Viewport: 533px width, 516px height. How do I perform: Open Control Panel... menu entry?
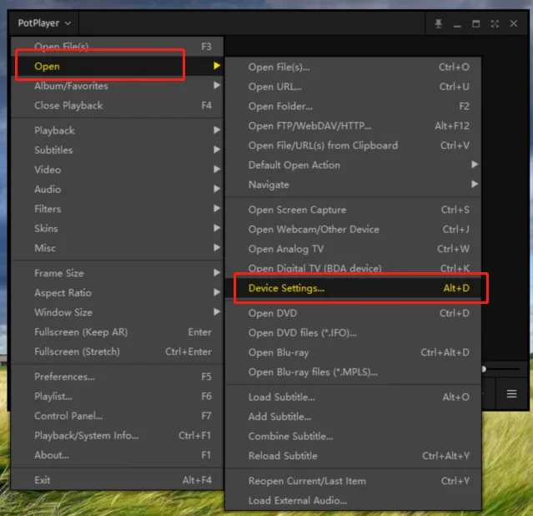(x=118, y=416)
